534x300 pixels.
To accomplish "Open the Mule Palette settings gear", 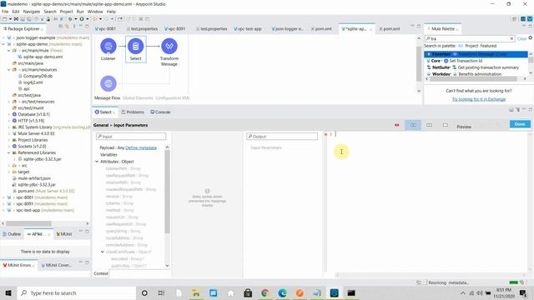I will pos(531,38).
